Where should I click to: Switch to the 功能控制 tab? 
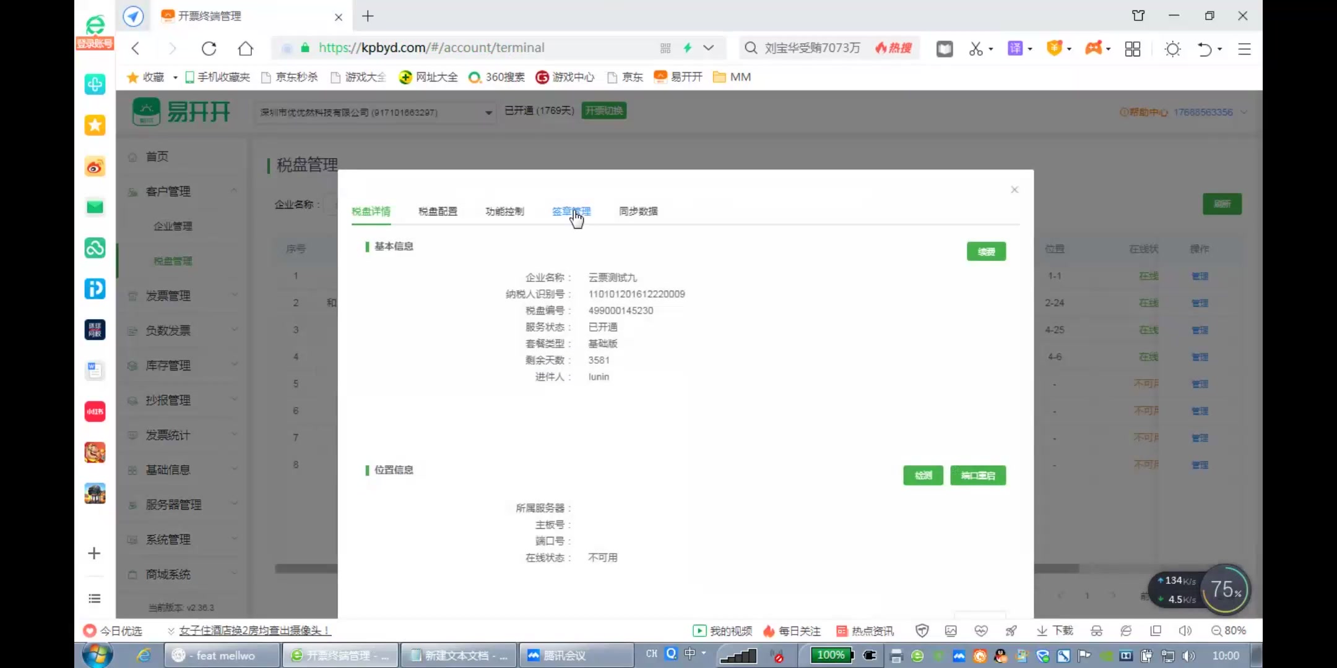pyautogui.click(x=504, y=211)
